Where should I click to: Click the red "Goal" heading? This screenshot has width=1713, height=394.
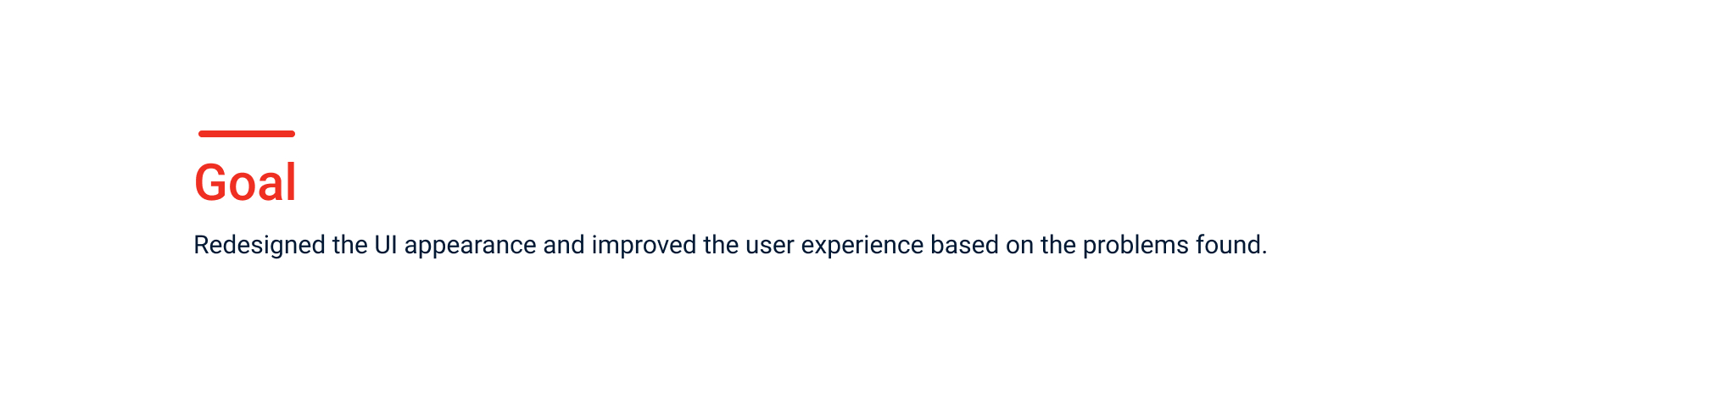point(245,183)
